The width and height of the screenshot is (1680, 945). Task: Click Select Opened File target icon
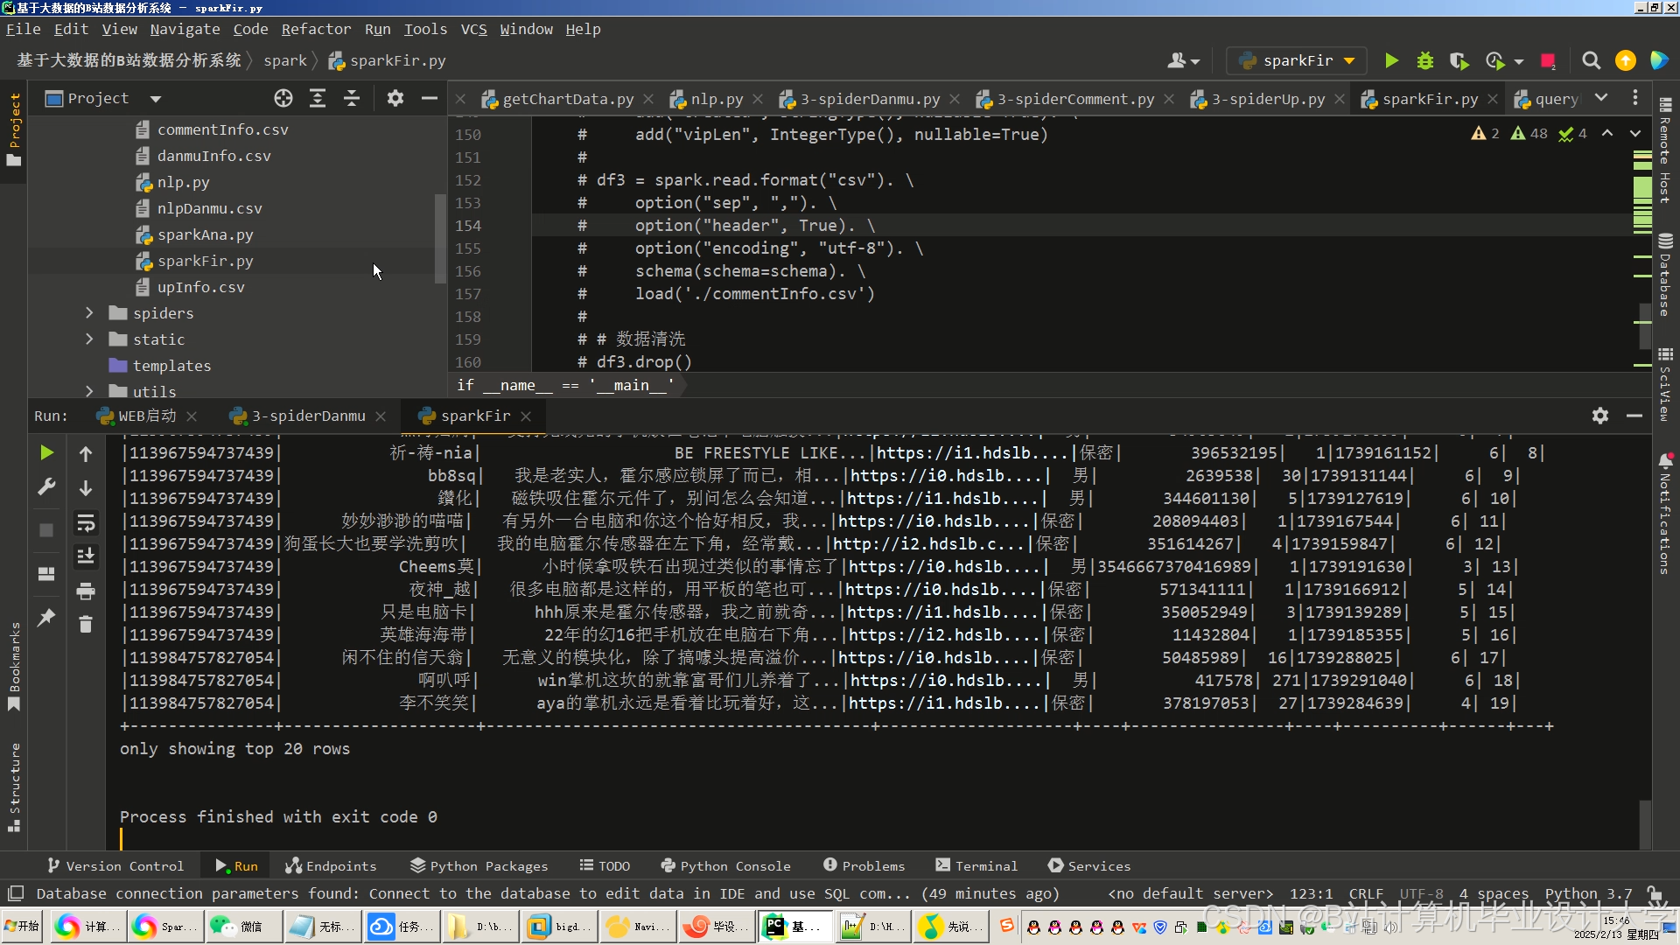coord(283,98)
